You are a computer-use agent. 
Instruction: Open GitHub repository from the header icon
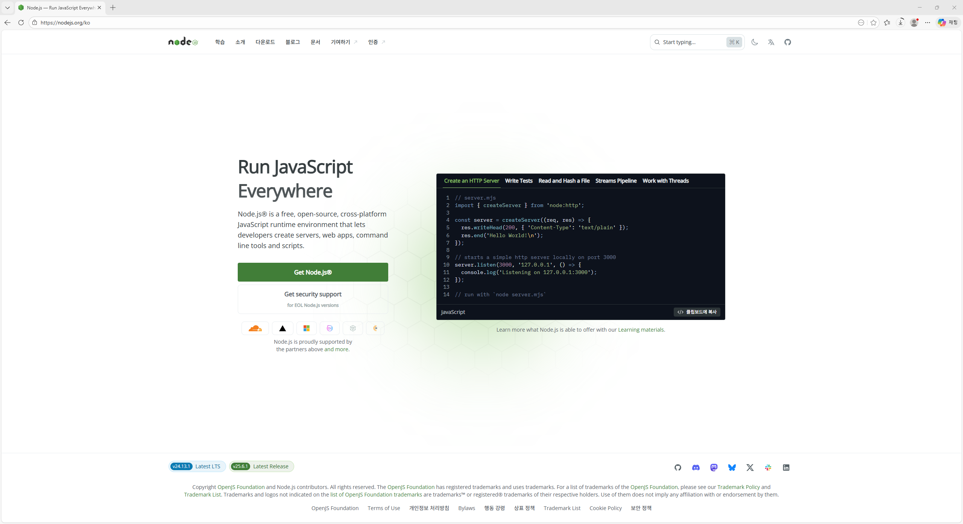click(x=788, y=42)
